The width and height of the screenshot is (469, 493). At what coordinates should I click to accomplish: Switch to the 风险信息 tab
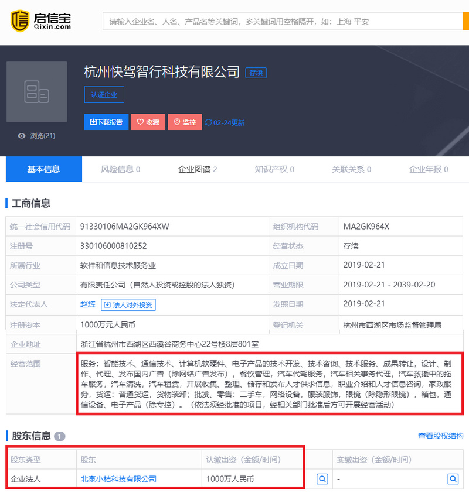click(x=121, y=169)
